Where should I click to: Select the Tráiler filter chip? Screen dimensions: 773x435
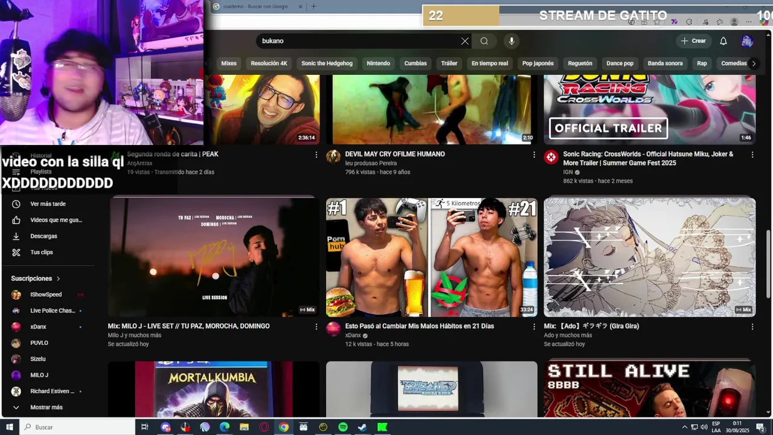pos(449,63)
